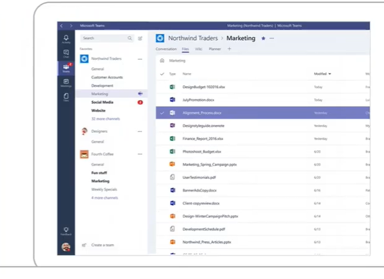Click the Word icon for JulyPromotion.docx

[x=173, y=99]
